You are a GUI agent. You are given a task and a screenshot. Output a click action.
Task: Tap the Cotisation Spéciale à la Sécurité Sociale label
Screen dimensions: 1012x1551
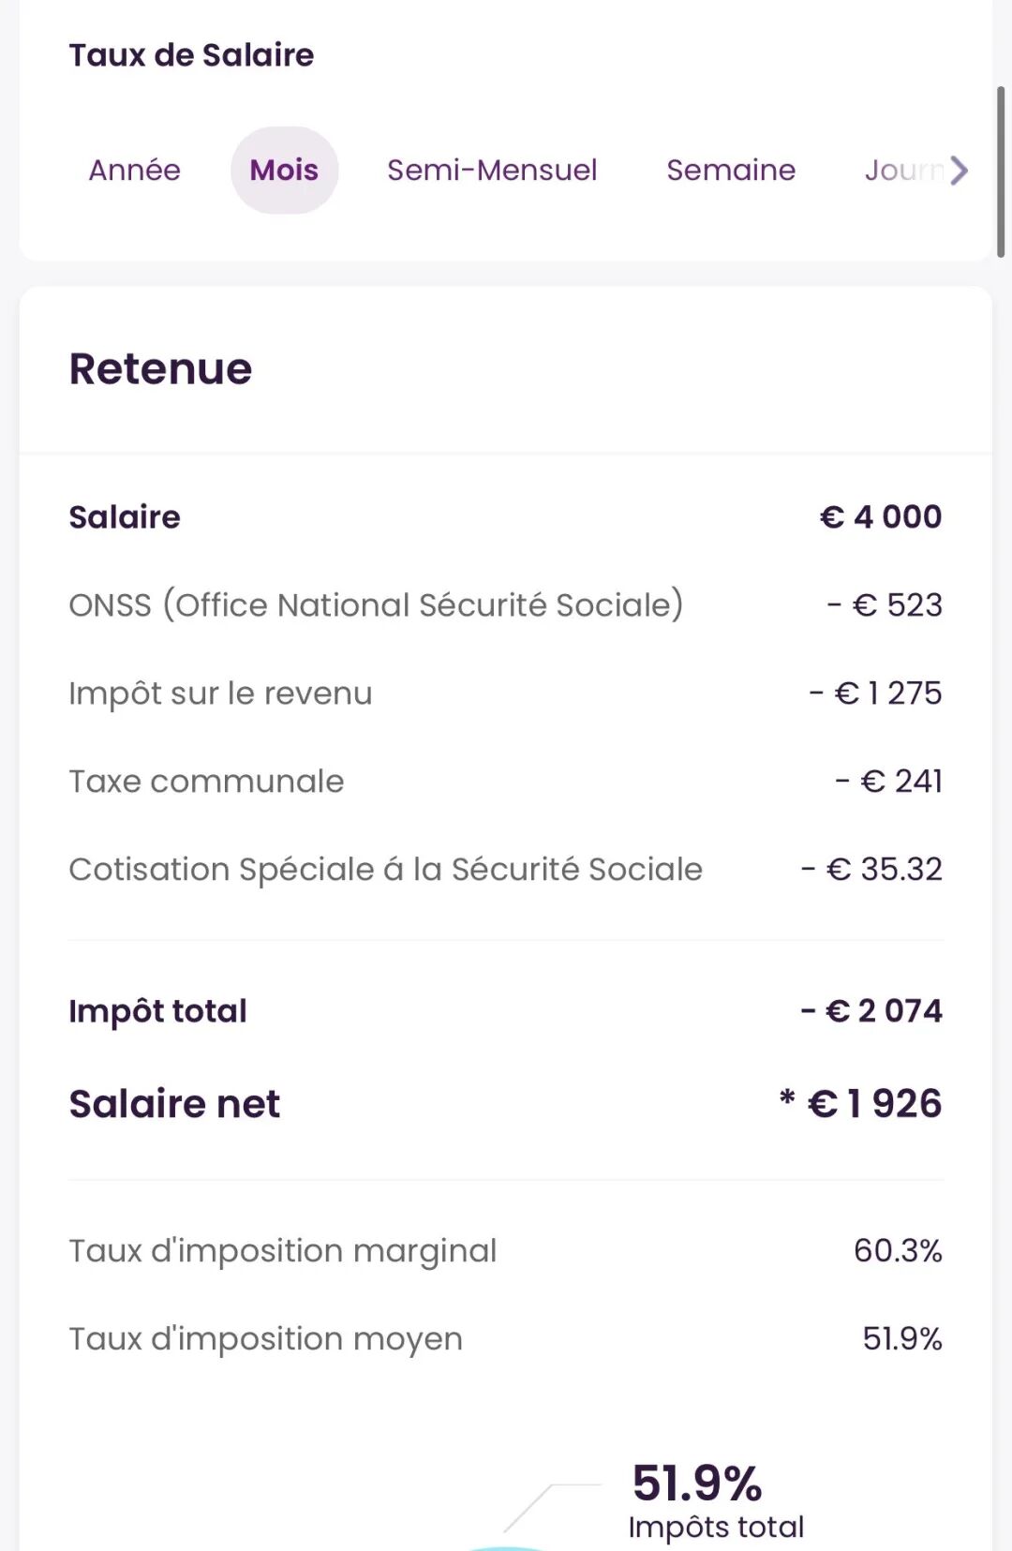click(x=385, y=869)
